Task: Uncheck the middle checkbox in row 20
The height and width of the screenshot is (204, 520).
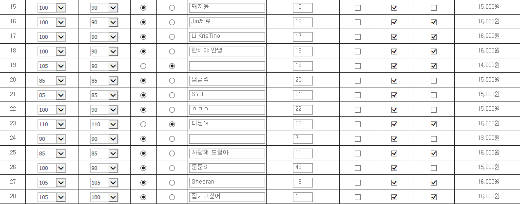Action: point(394,81)
